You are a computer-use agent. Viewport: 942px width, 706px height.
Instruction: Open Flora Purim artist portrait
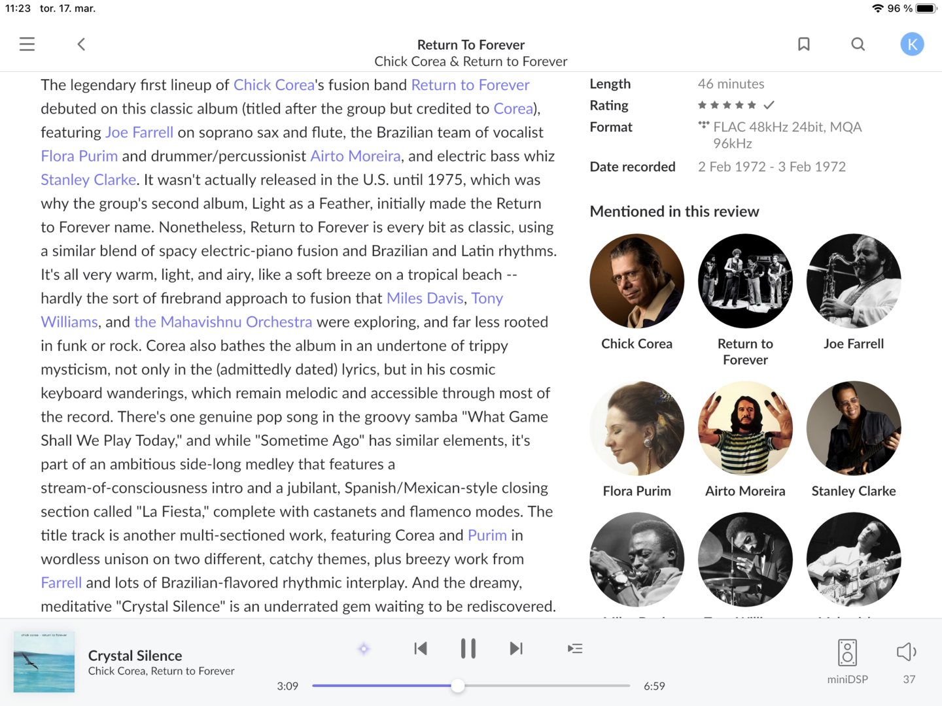637,428
